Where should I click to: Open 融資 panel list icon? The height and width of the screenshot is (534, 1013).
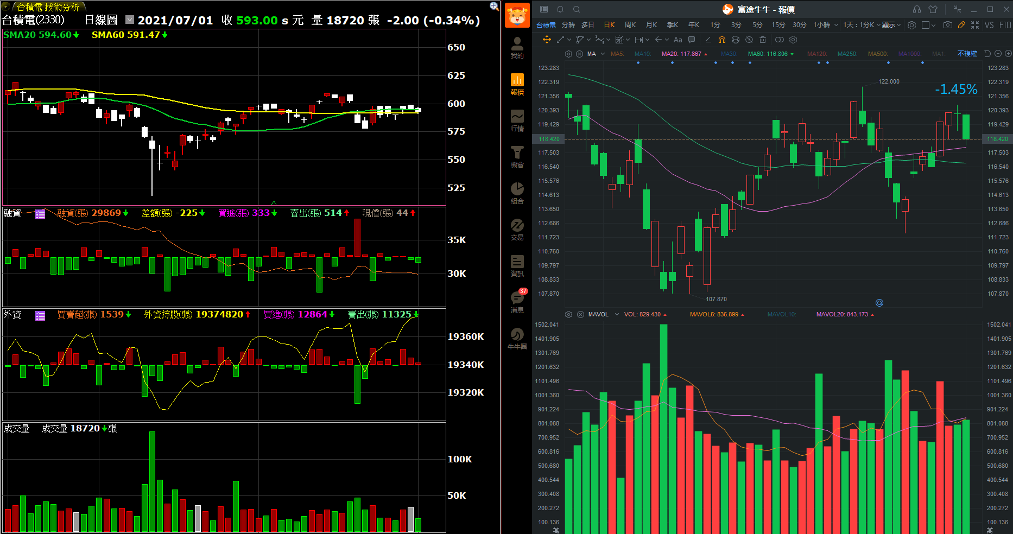pyautogui.click(x=40, y=214)
